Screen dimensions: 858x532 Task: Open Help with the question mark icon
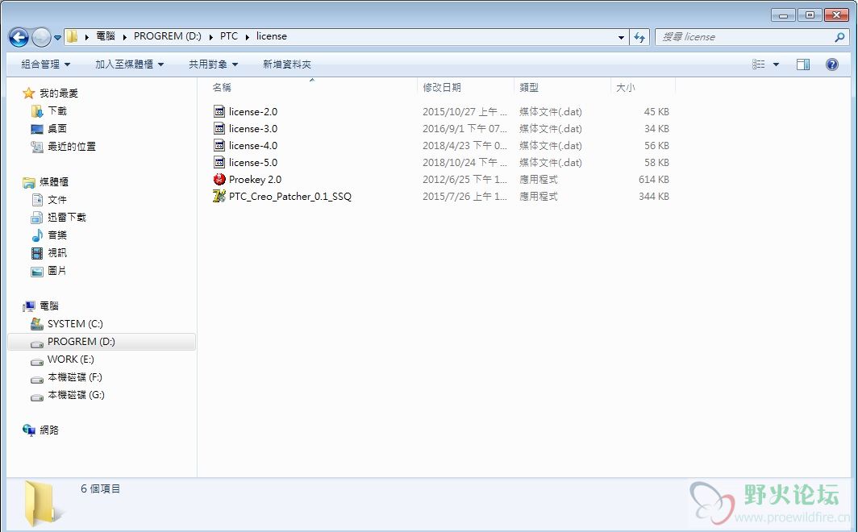pyautogui.click(x=831, y=64)
